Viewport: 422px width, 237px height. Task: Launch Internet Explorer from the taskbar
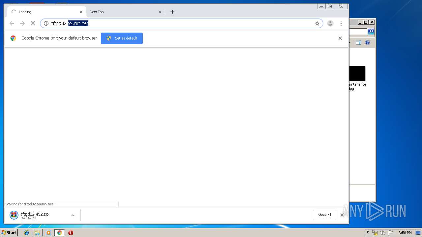point(26,233)
